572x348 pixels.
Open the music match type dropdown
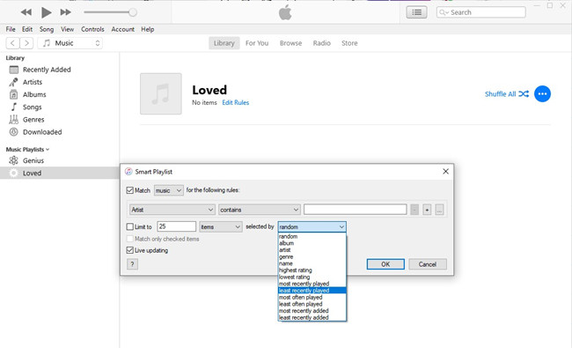click(x=169, y=190)
